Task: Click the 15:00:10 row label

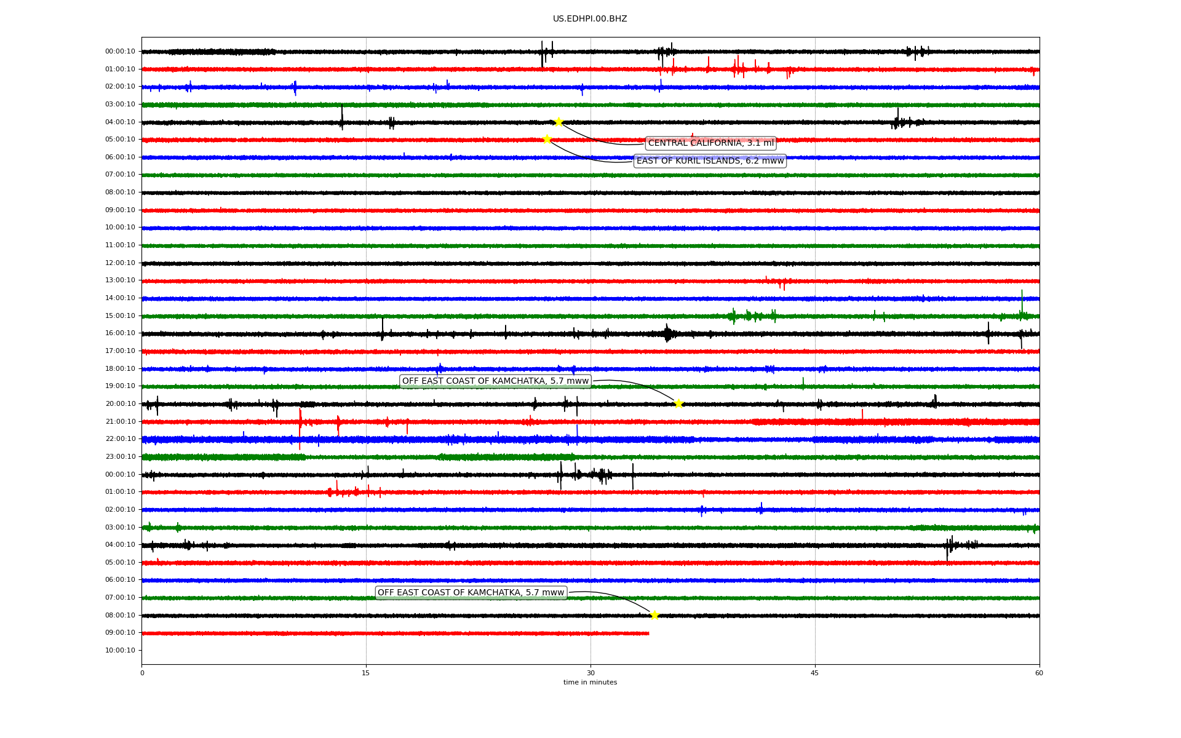Action: (x=120, y=316)
